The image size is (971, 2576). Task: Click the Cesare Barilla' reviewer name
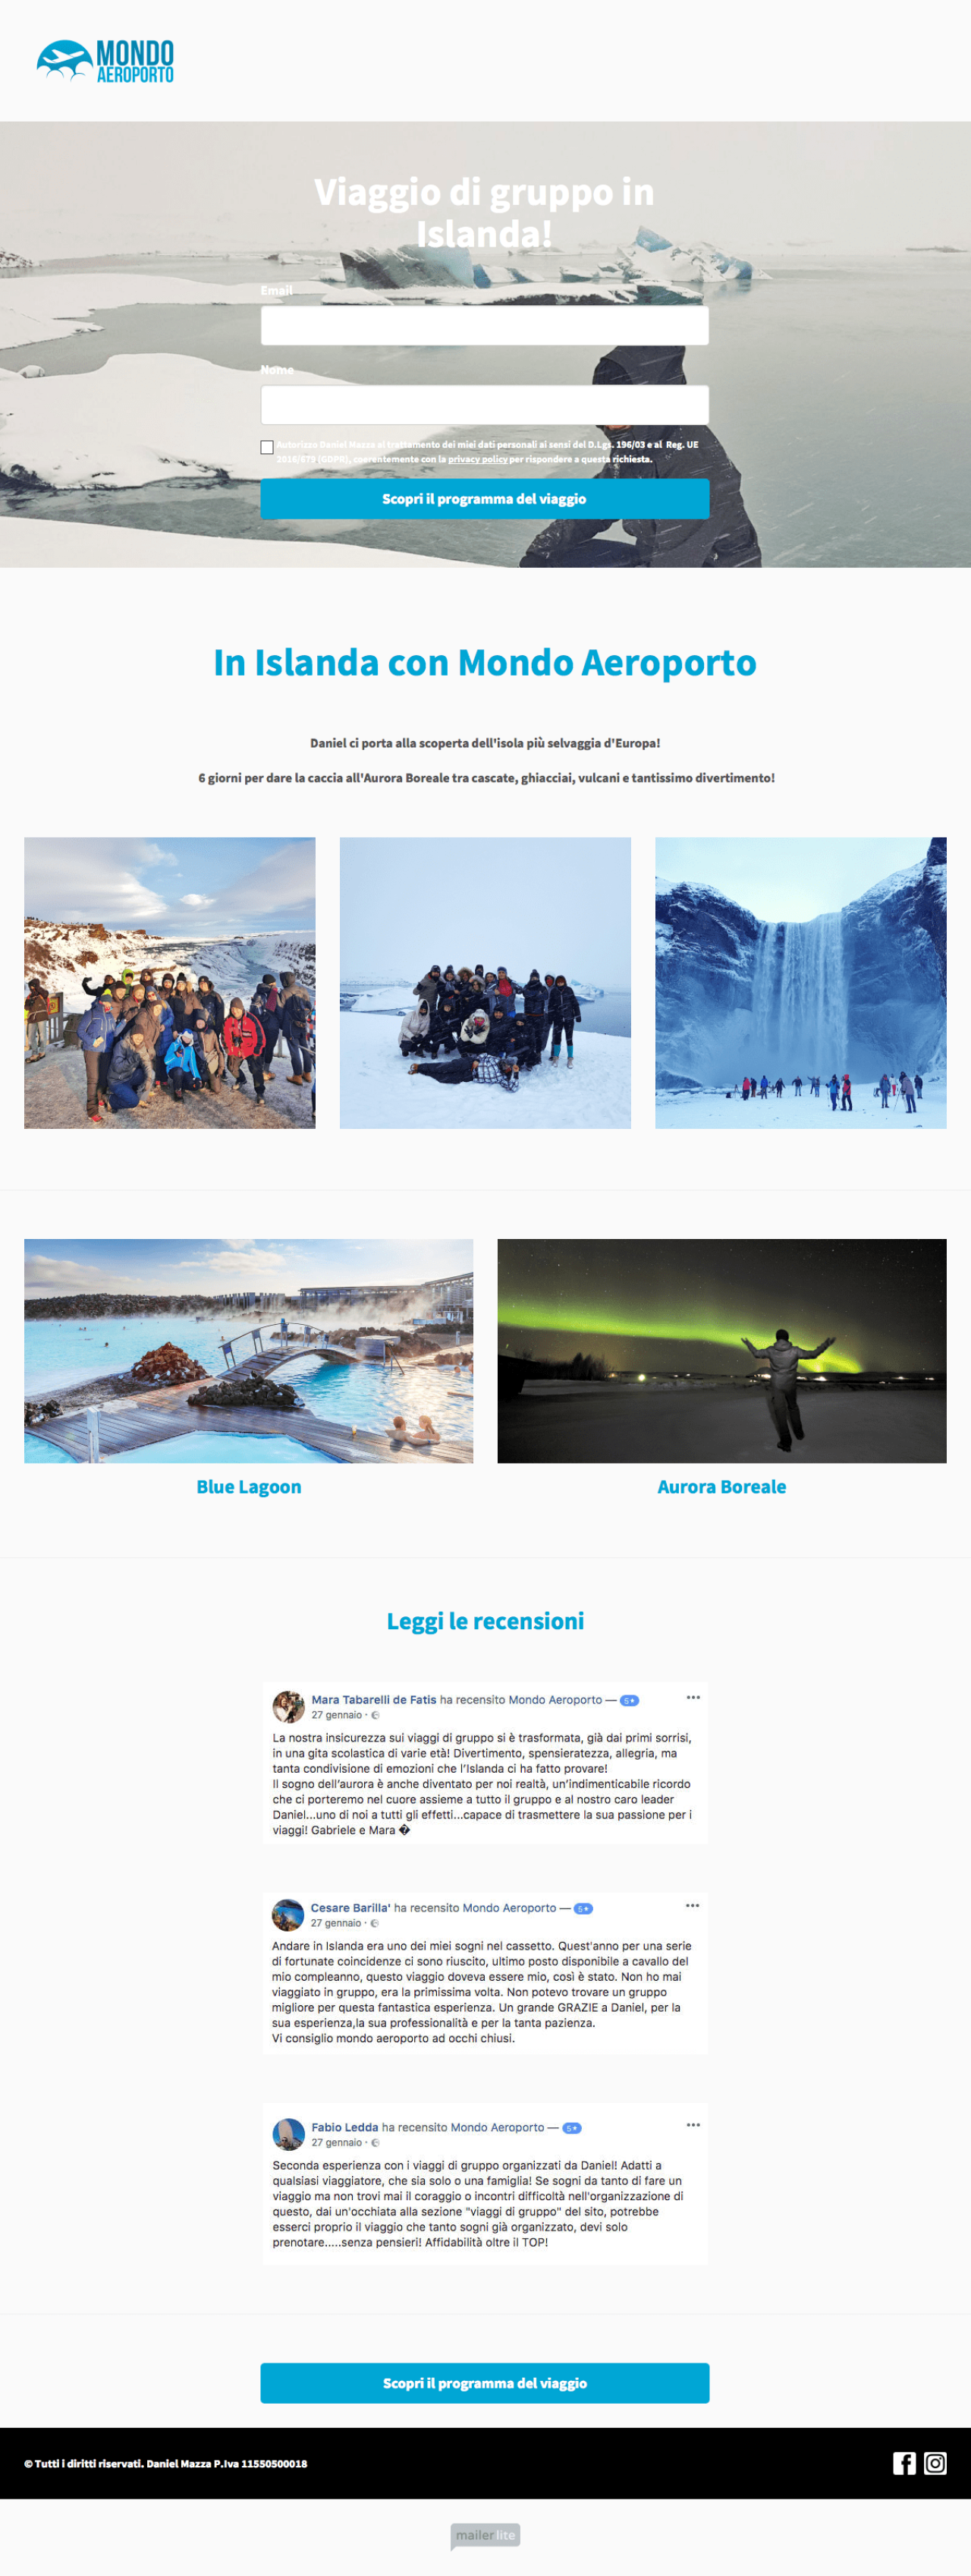pos(350,1908)
